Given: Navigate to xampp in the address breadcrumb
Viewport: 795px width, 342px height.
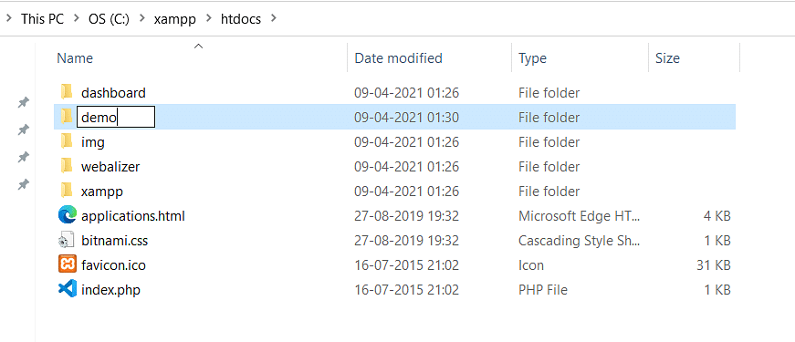Looking at the screenshot, I should (x=175, y=19).
